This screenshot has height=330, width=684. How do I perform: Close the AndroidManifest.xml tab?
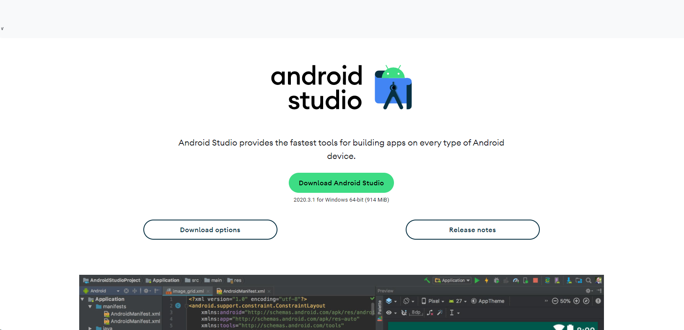point(269,292)
